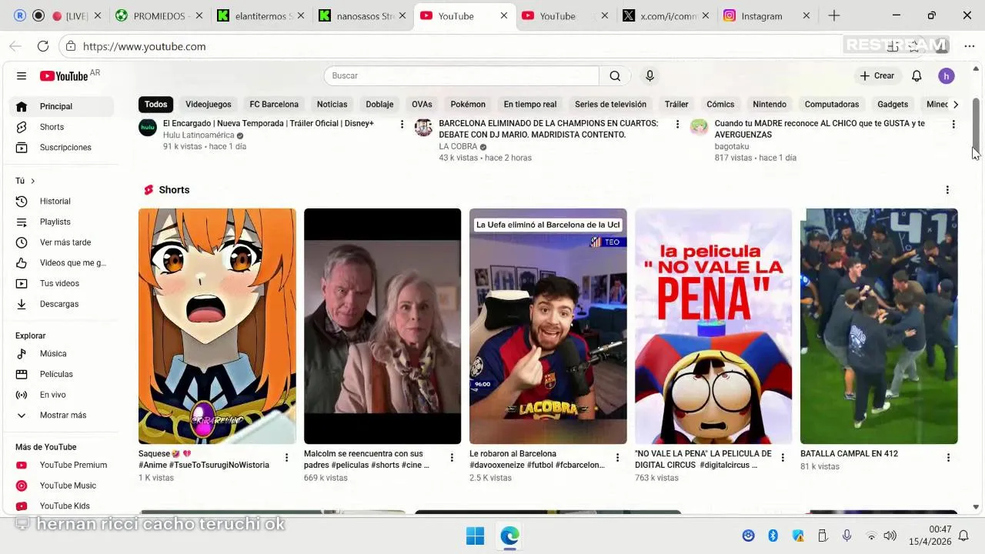Screen dimensions: 985x554
Task: Play the Digital Circus NO VALE LA PENA short
Action: pos(713,326)
